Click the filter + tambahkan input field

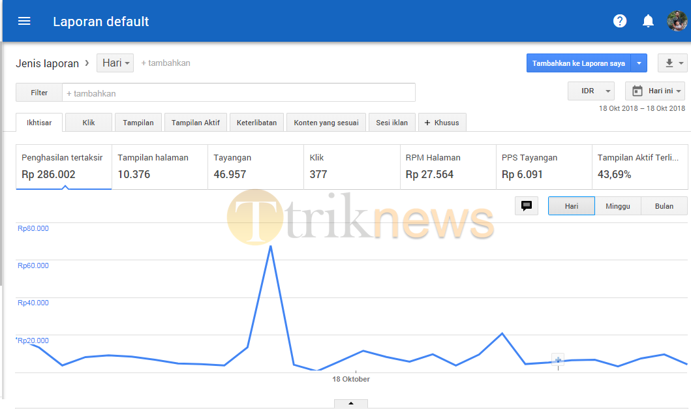click(x=239, y=93)
